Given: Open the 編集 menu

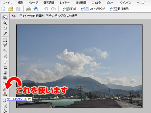Looking at the screenshot, I should click(21, 3).
